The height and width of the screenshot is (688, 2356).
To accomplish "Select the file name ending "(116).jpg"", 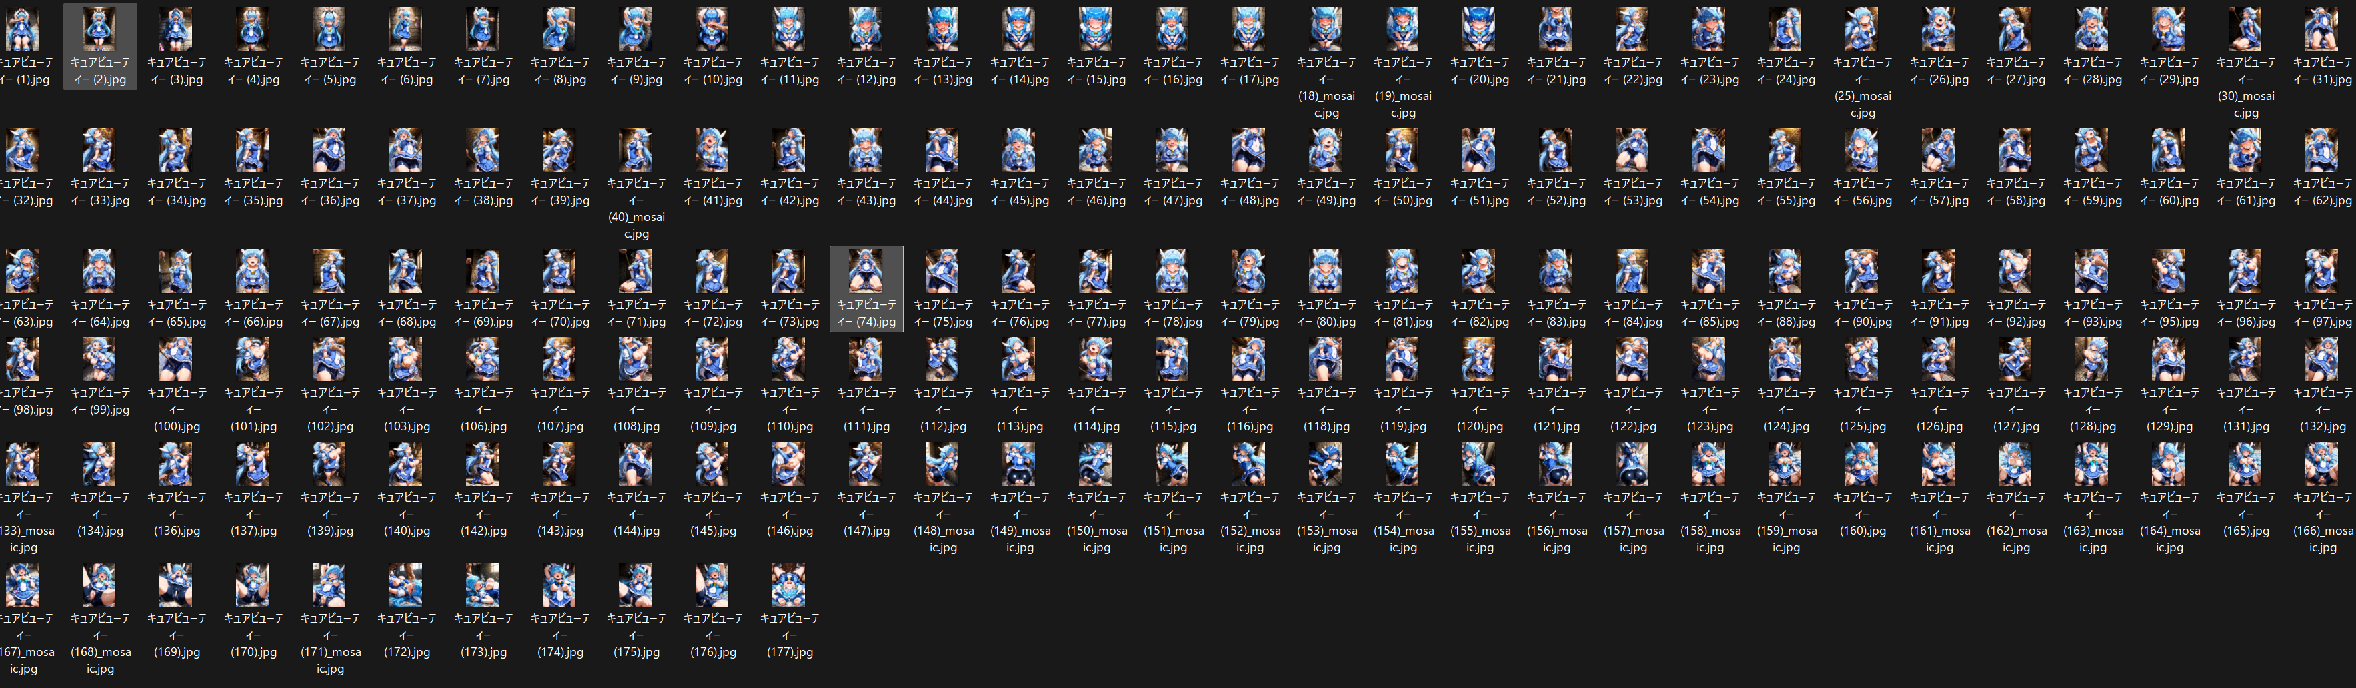I will pos(1250,410).
